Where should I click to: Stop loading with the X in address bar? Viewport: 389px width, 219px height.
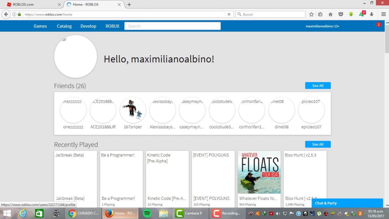coord(229,14)
